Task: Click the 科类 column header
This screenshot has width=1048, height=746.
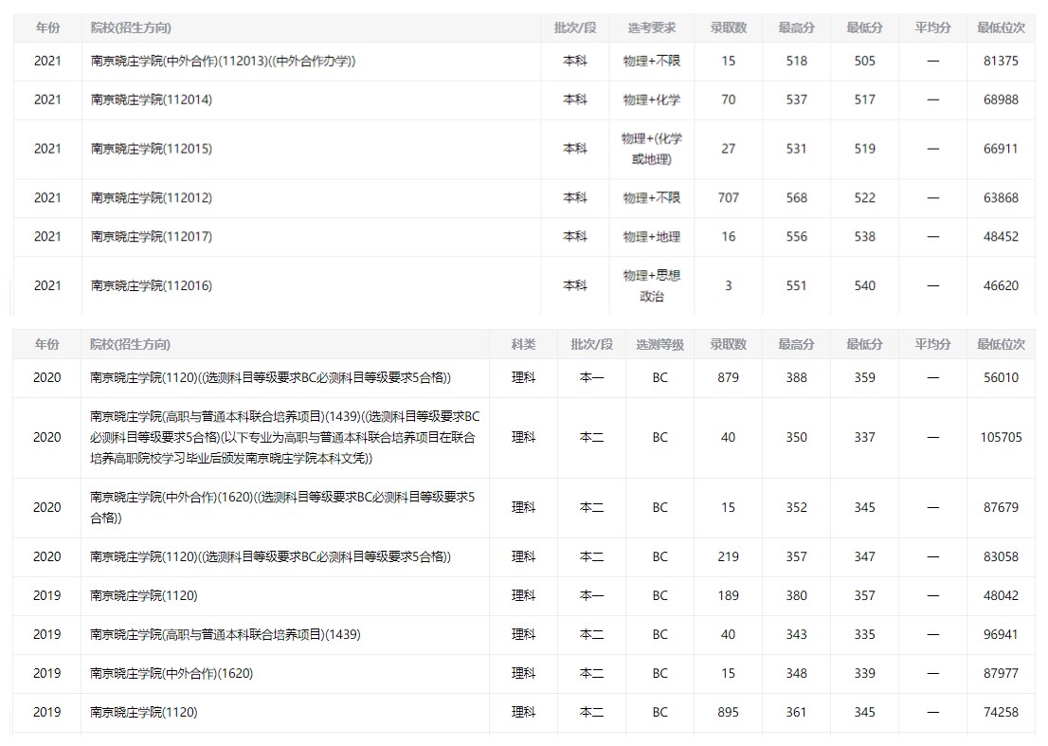Action: [x=523, y=345]
